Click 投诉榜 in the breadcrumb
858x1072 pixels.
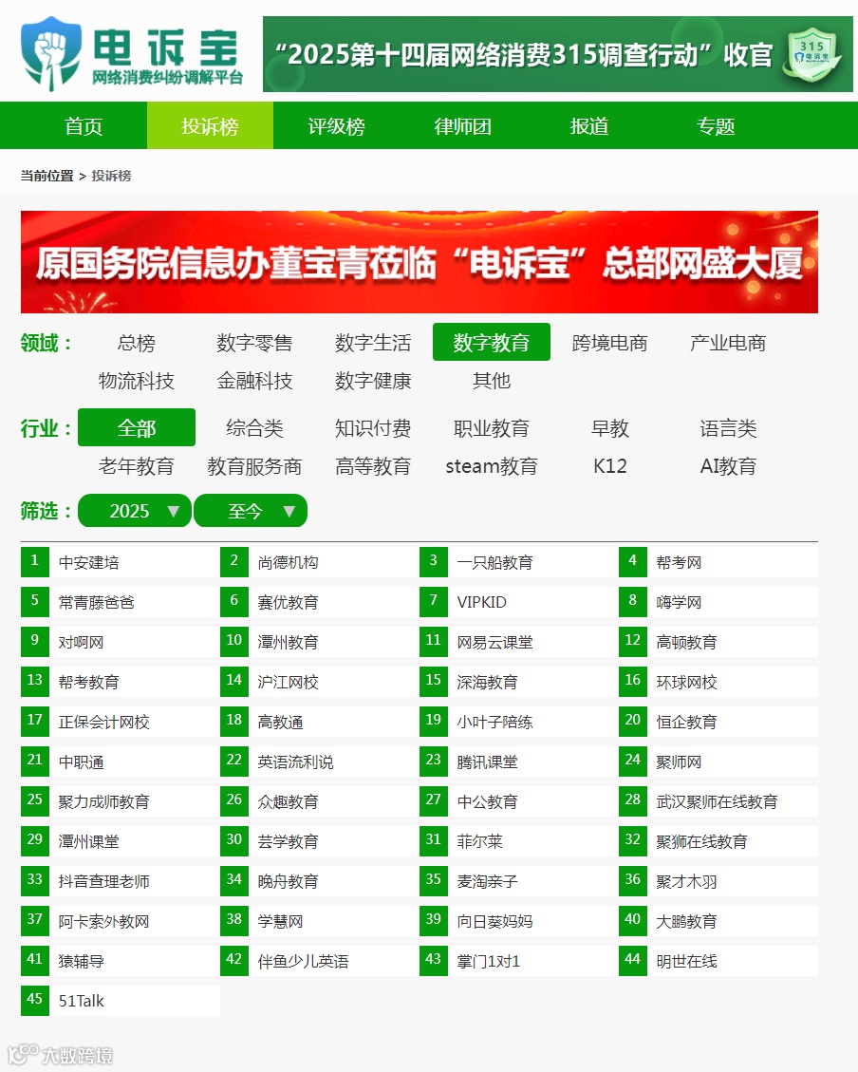click(111, 176)
